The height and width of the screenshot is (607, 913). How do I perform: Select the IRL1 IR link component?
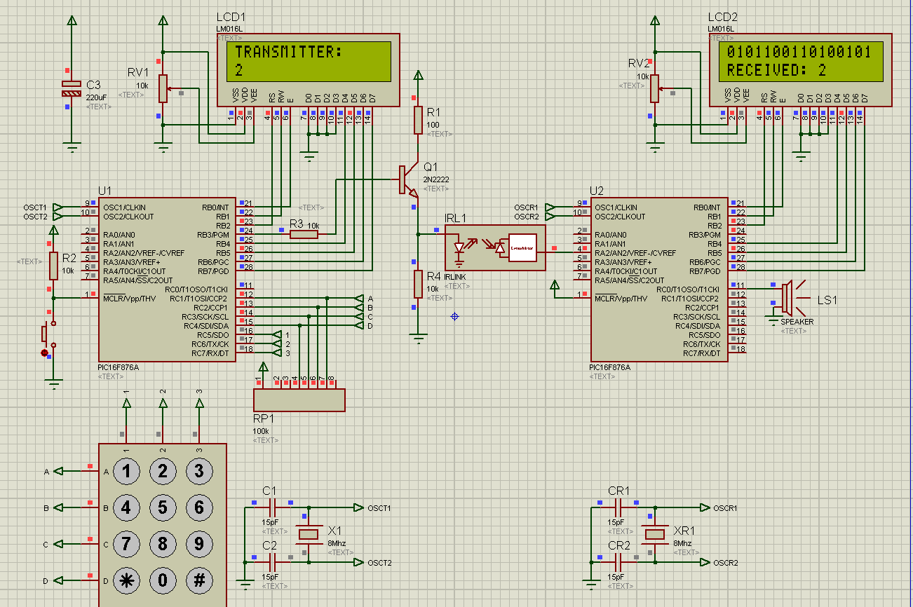coord(495,247)
